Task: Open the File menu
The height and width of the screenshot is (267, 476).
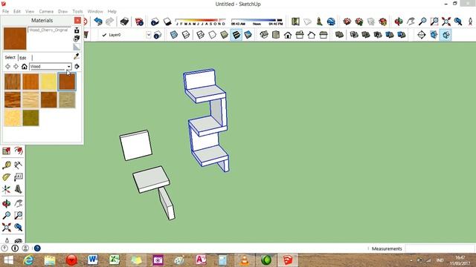Action: [5, 11]
